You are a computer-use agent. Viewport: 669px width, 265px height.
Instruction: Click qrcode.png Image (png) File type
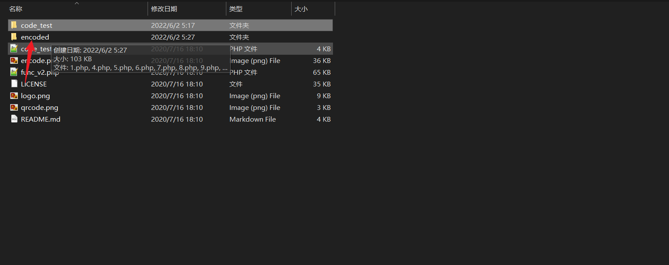[x=255, y=108]
